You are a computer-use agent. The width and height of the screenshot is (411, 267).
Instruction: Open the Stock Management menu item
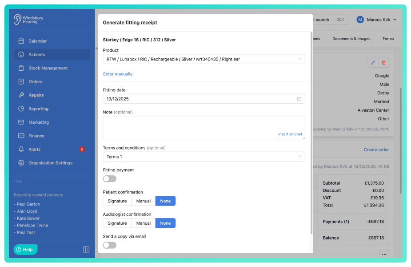point(52,68)
